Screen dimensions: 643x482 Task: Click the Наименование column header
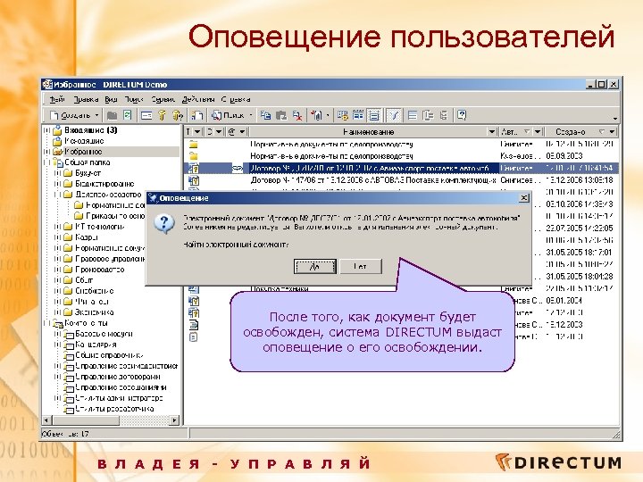(x=368, y=132)
